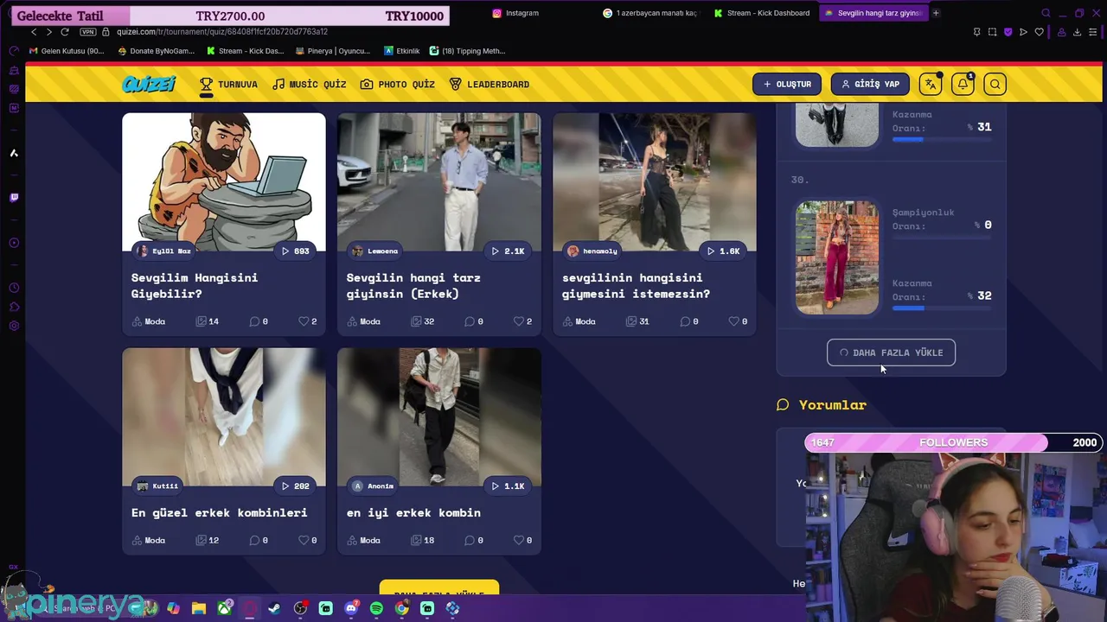Go forward with browser forward arrow
1107x622 pixels.
click(x=48, y=32)
